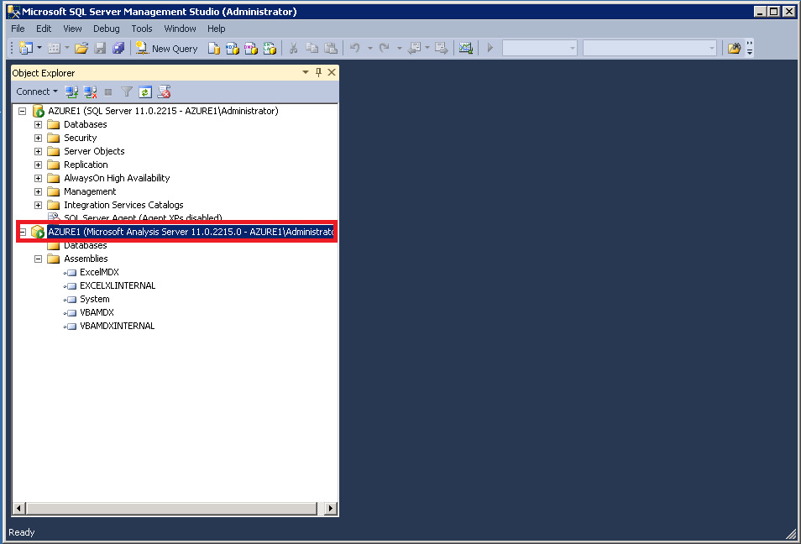Image resolution: width=801 pixels, height=544 pixels.
Task: Click the Save All icon
Action: pos(118,49)
